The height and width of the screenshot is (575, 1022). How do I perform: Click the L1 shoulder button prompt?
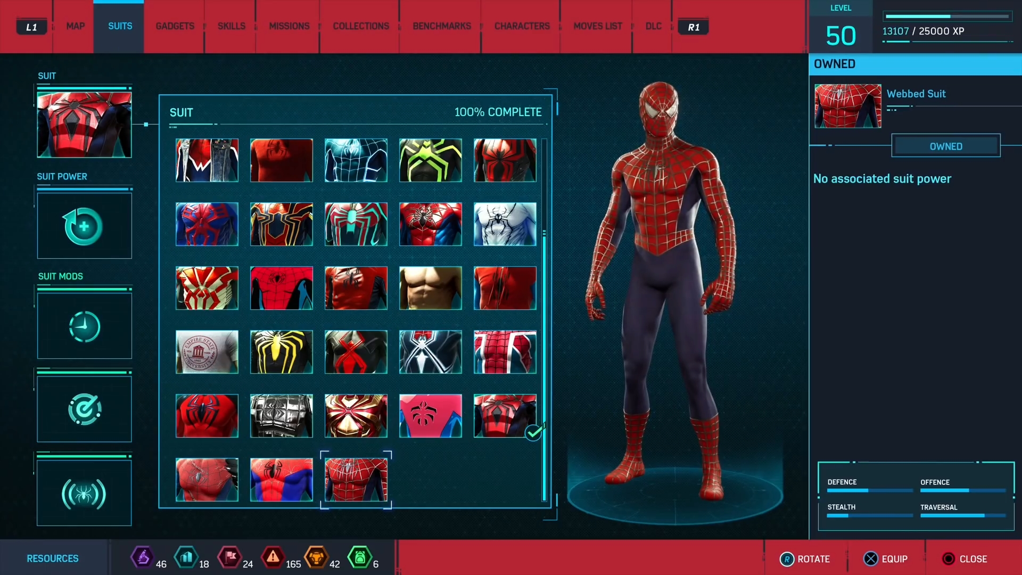[31, 27]
